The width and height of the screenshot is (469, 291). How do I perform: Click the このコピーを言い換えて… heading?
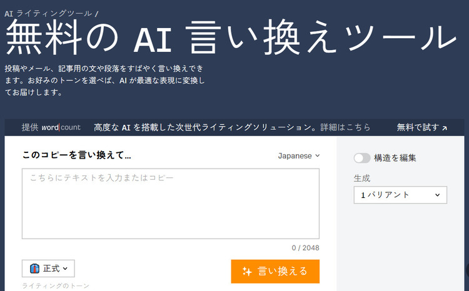tap(76, 155)
